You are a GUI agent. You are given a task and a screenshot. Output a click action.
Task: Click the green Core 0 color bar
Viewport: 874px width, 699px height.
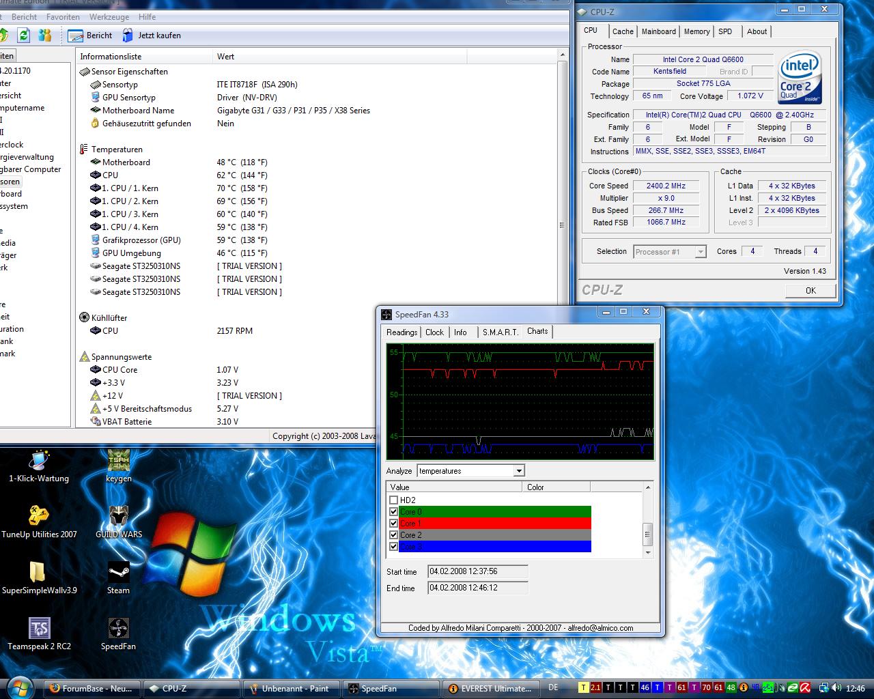click(x=495, y=512)
